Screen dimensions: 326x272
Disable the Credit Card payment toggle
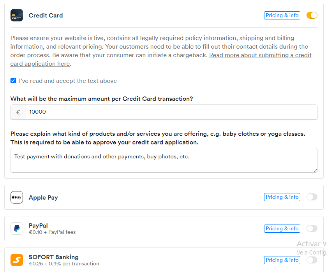(x=312, y=16)
